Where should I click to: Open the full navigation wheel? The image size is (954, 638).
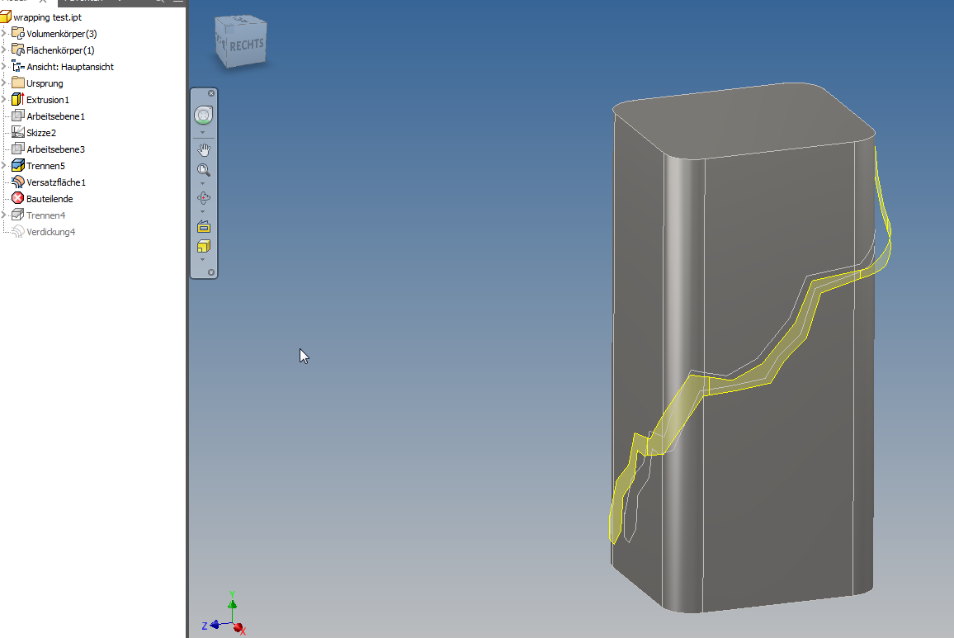pyautogui.click(x=203, y=116)
